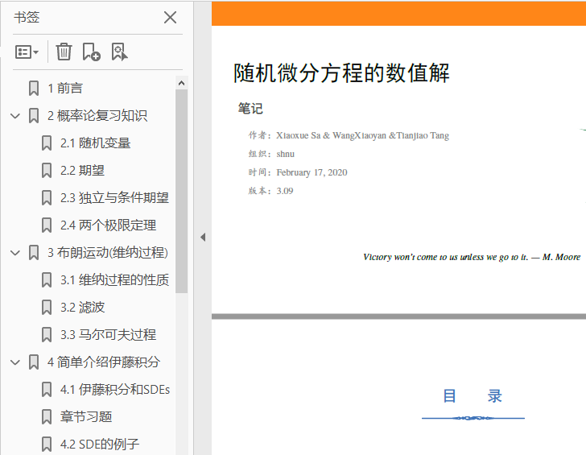Click the find current bookmark icon

pos(119,52)
